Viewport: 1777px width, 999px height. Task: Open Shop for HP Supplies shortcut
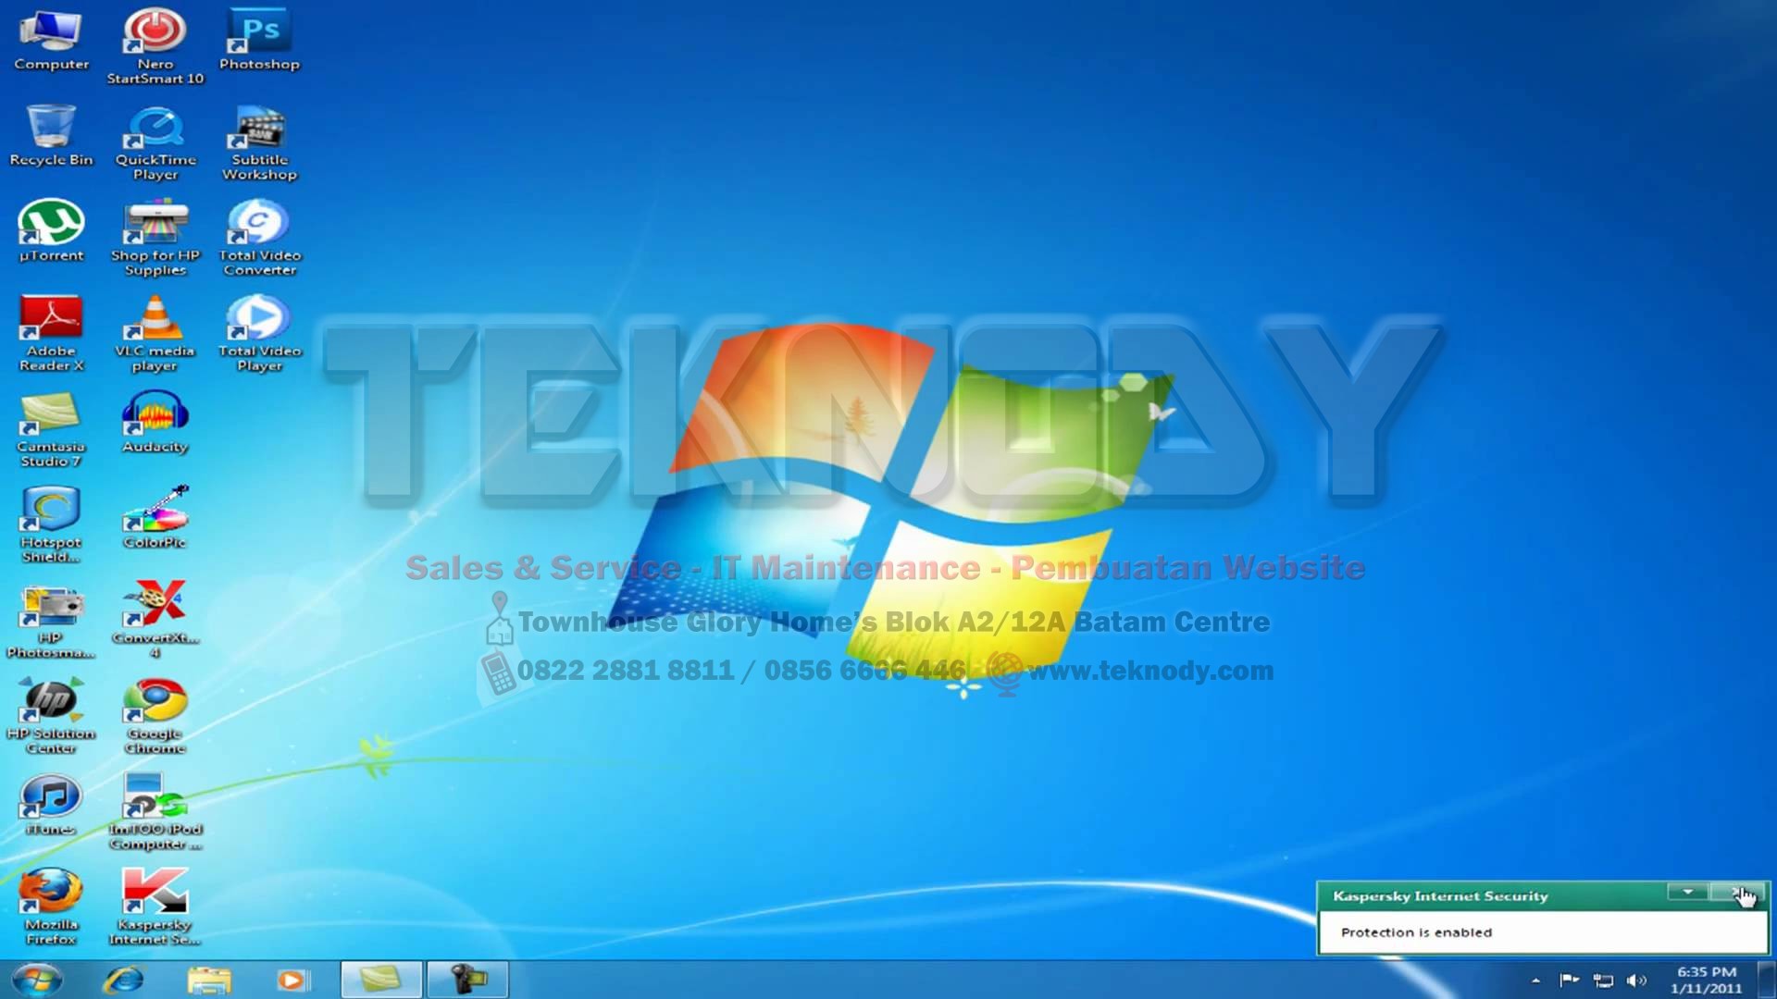click(x=155, y=239)
